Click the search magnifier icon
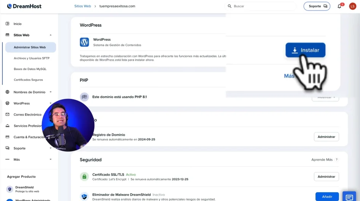The image size is (360, 201). click(229, 6)
